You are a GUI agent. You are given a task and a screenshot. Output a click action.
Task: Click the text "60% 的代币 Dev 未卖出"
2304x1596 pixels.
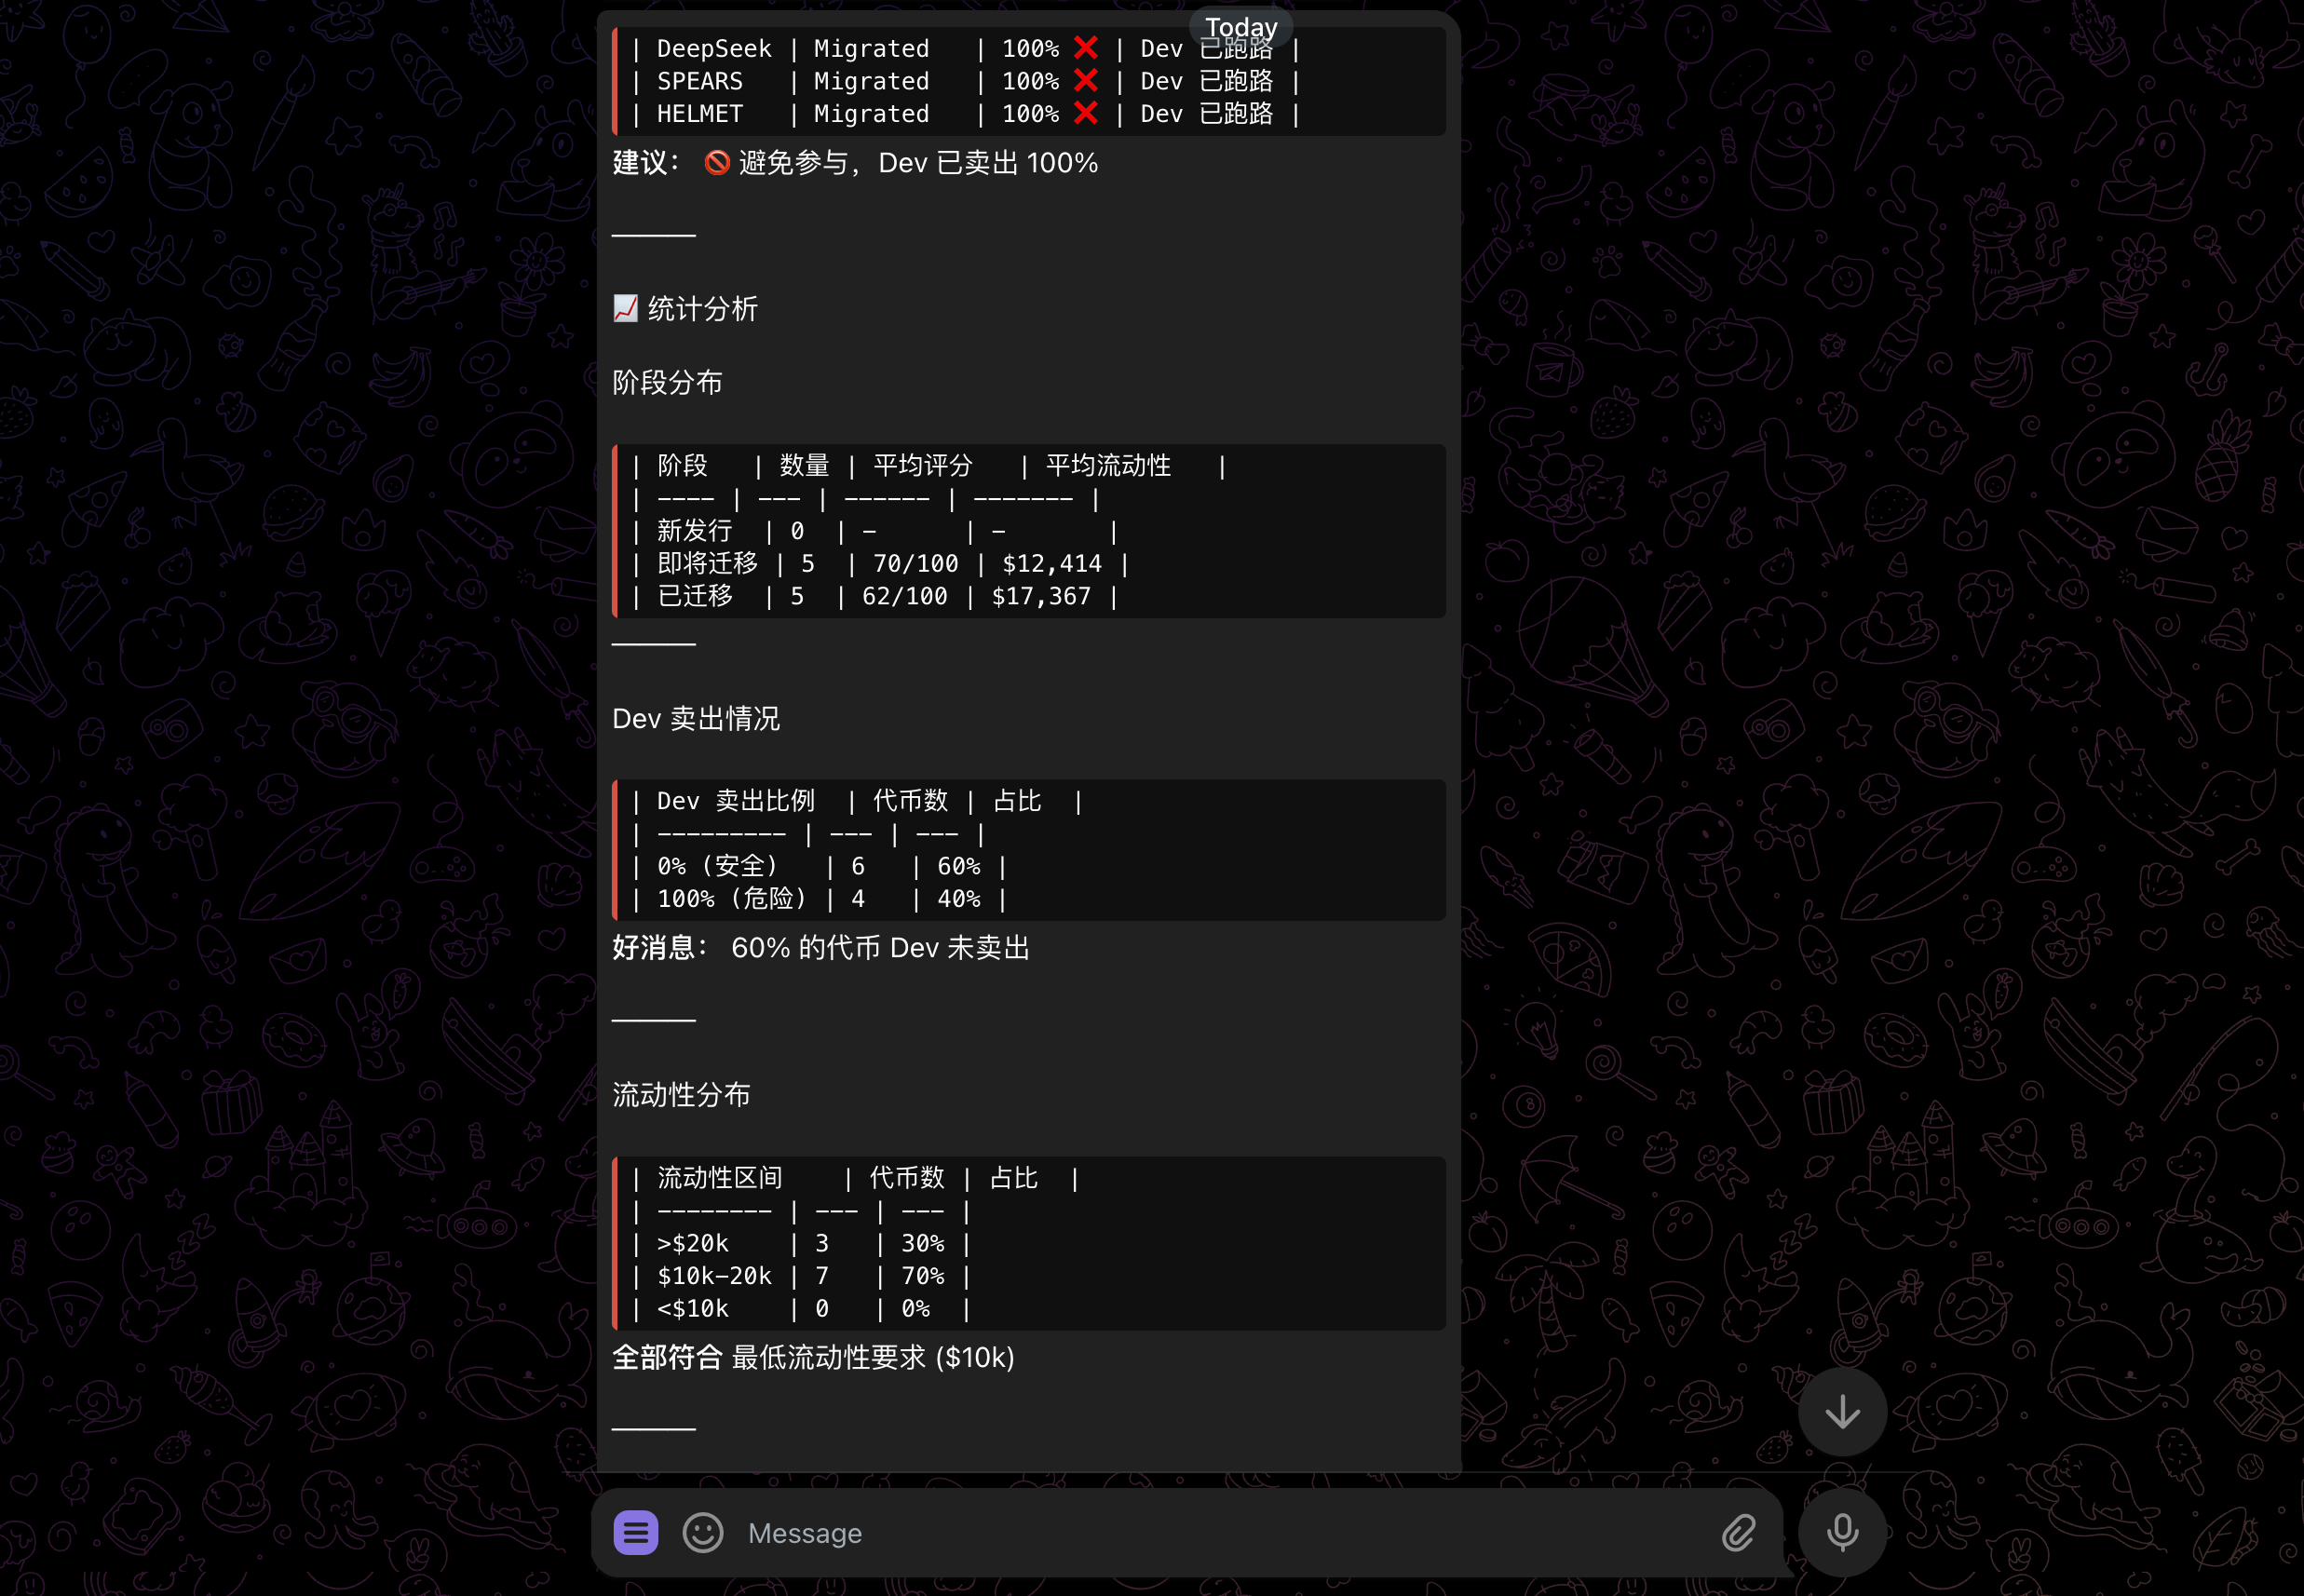[x=880, y=948]
